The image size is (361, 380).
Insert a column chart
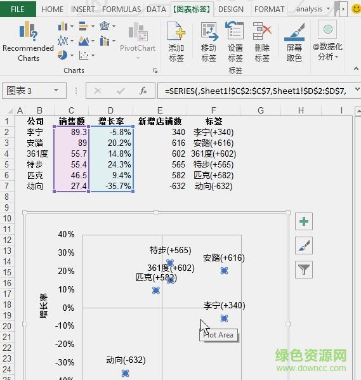63,26
